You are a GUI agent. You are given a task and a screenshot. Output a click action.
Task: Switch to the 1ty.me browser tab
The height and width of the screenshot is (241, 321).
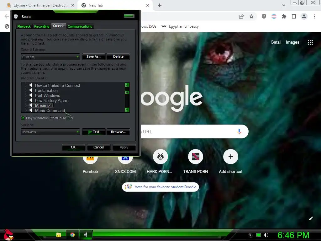point(40,5)
